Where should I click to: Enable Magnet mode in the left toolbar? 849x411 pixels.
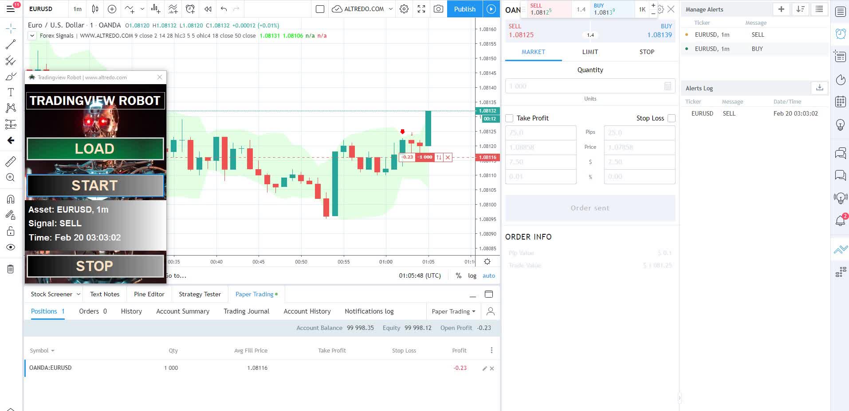click(10, 199)
